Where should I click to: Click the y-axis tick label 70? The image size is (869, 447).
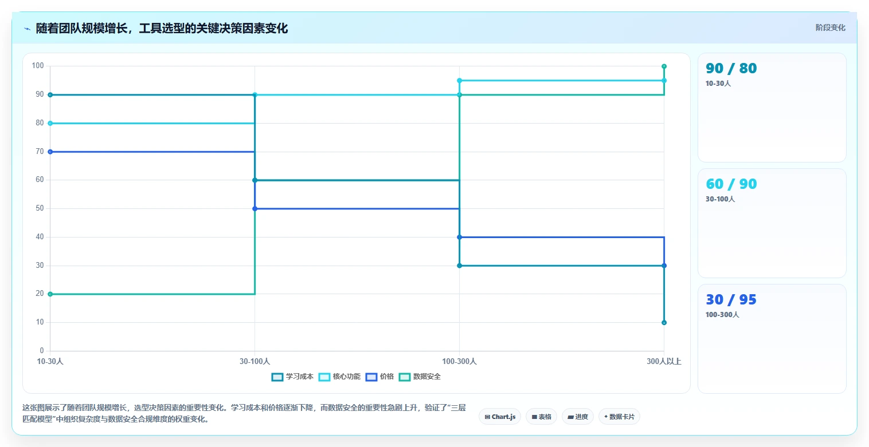[x=40, y=151]
